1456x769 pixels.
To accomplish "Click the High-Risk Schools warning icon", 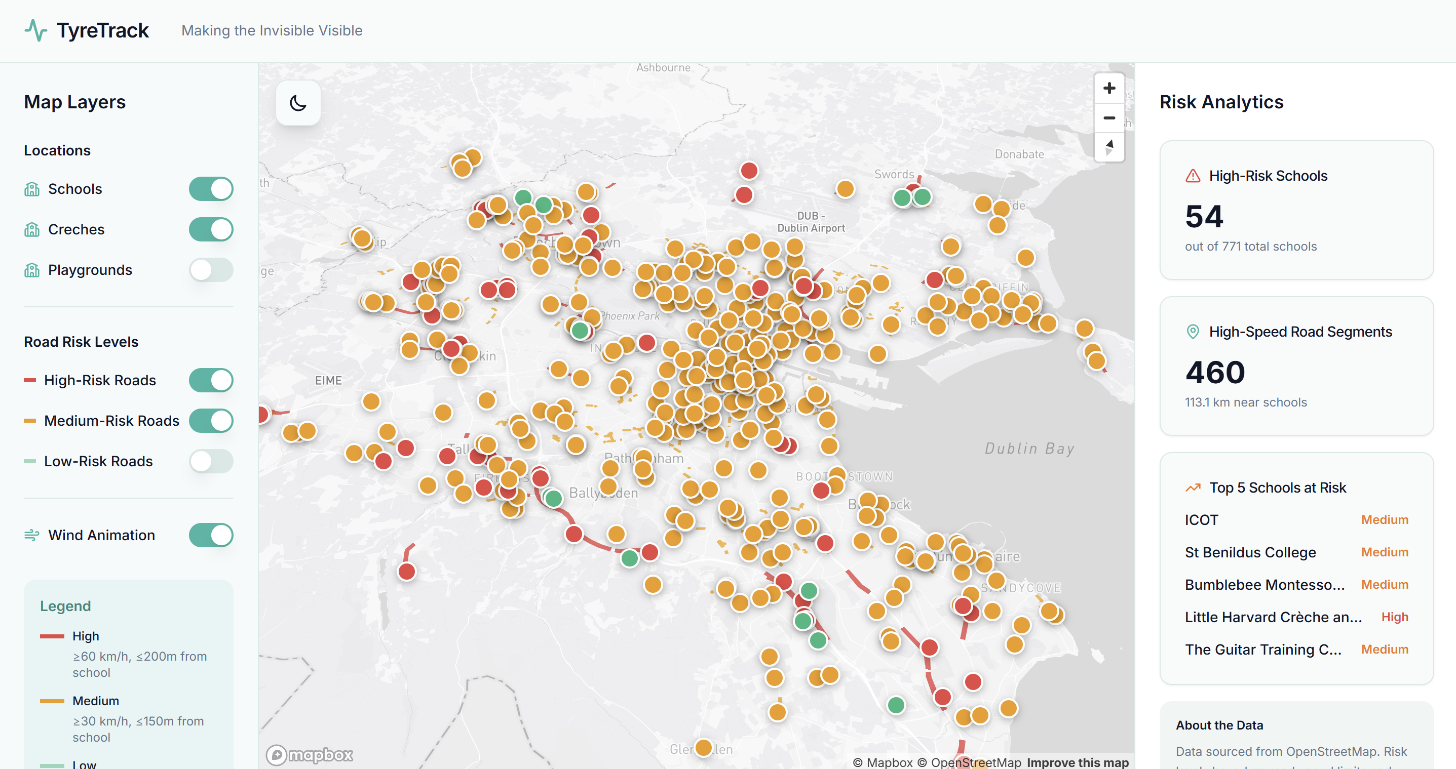I will [1193, 176].
